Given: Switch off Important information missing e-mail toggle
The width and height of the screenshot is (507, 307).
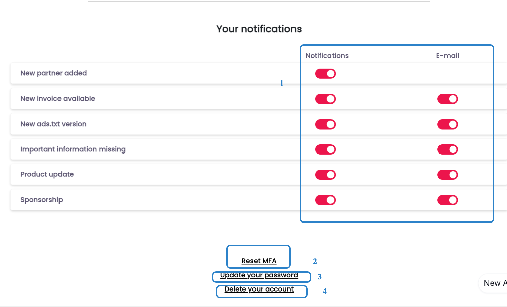Looking at the screenshot, I should point(447,149).
